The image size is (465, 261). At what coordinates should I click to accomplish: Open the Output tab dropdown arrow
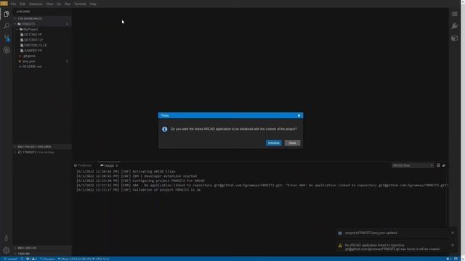(x=116, y=166)
